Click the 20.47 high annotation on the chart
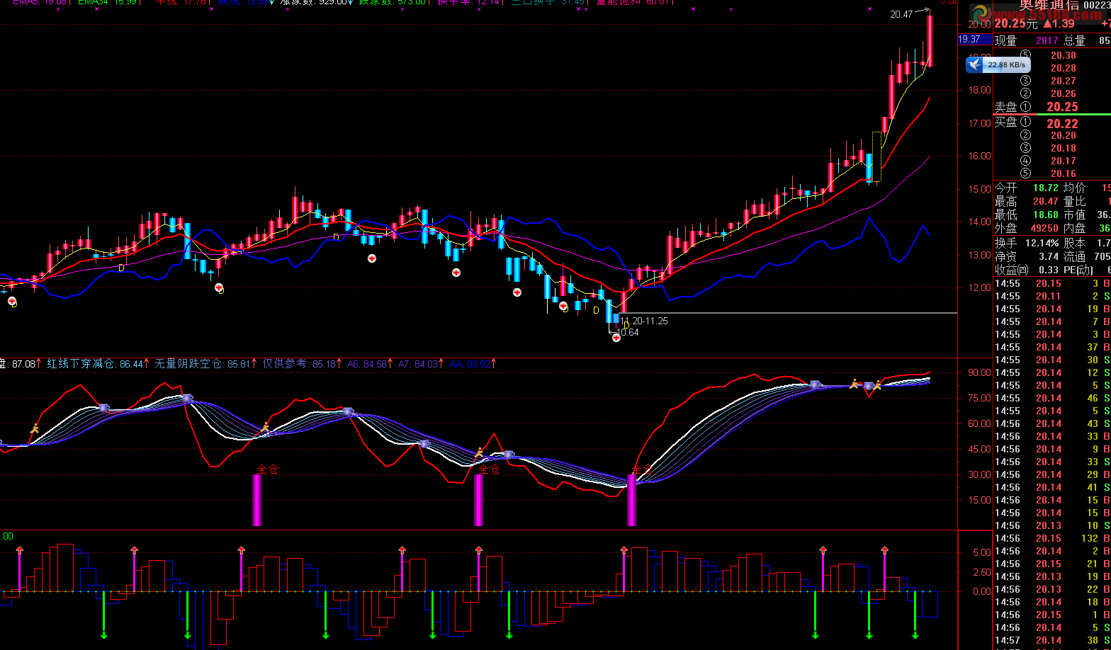This screenshot has width=1111, height=650. click(x=901, y=14)
